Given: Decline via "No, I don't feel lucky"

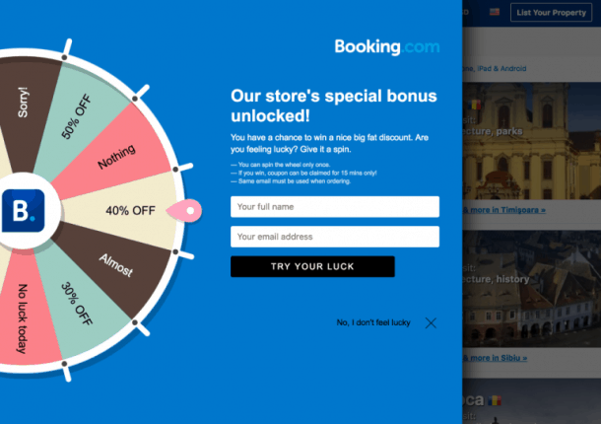Looking at the screenshot, I should pos(372,322).
